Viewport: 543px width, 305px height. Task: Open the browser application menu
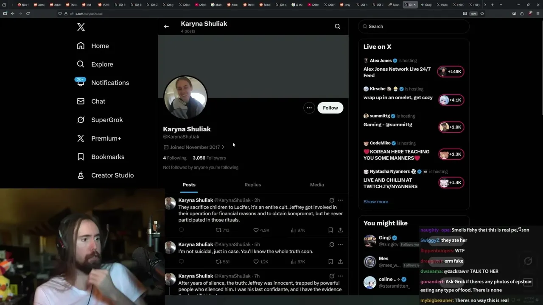(x=537, y=14)
